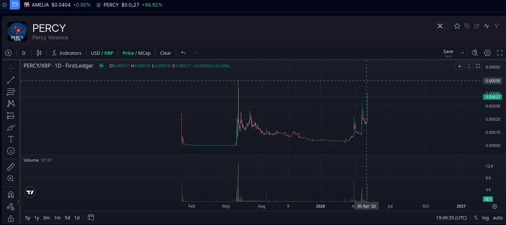Viewport: 506px width, 225px height.
Task: Toggle log scale mode
Action: click(485, 218)
